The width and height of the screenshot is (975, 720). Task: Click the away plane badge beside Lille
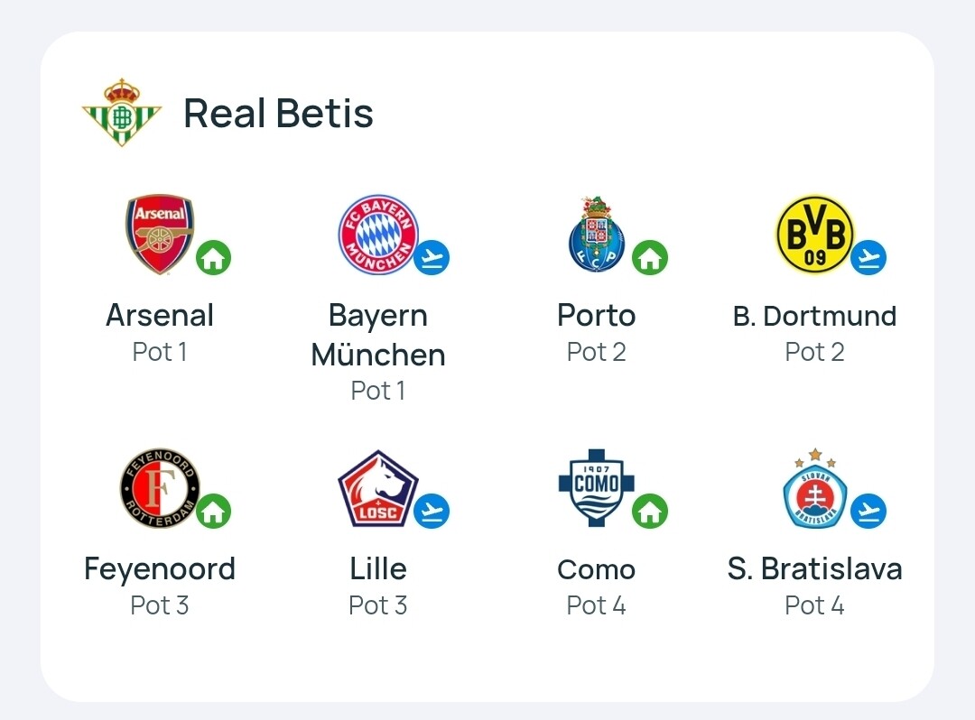click(432, 511)
